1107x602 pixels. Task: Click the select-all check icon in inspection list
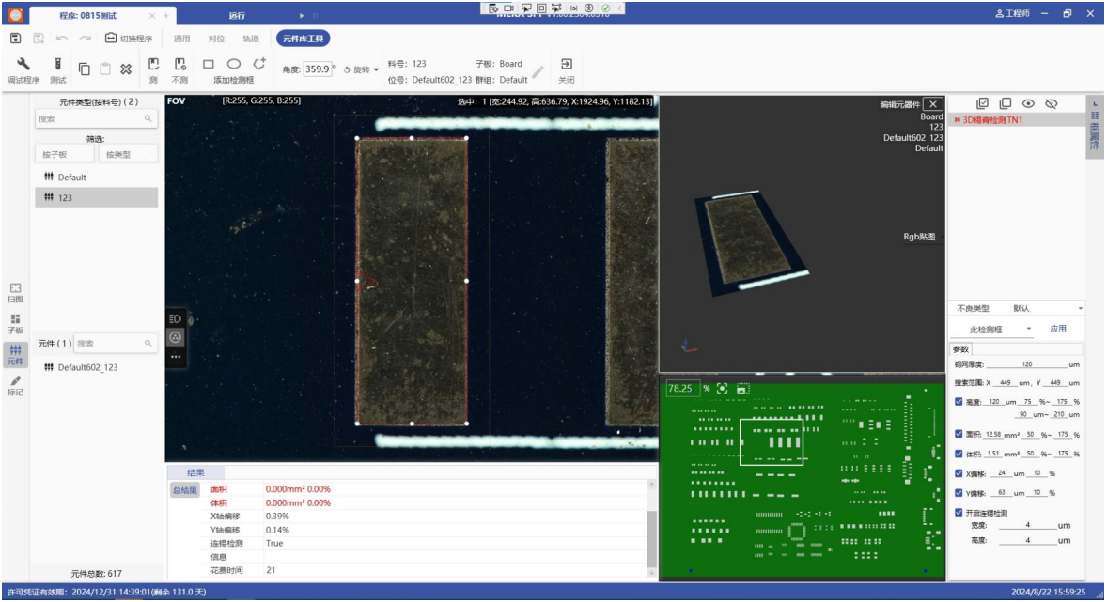(982, 103)
